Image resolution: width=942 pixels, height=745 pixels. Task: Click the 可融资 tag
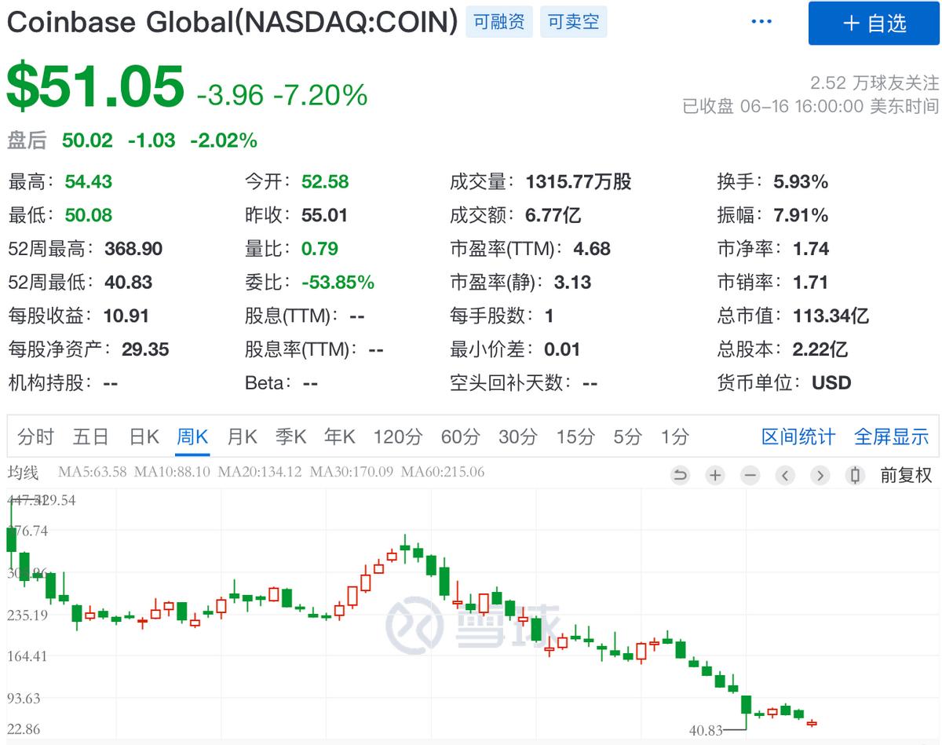point(498,22)
